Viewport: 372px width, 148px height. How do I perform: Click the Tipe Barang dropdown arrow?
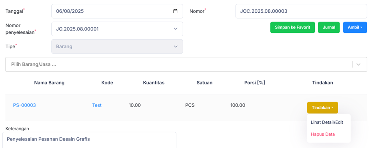(175, 46)
